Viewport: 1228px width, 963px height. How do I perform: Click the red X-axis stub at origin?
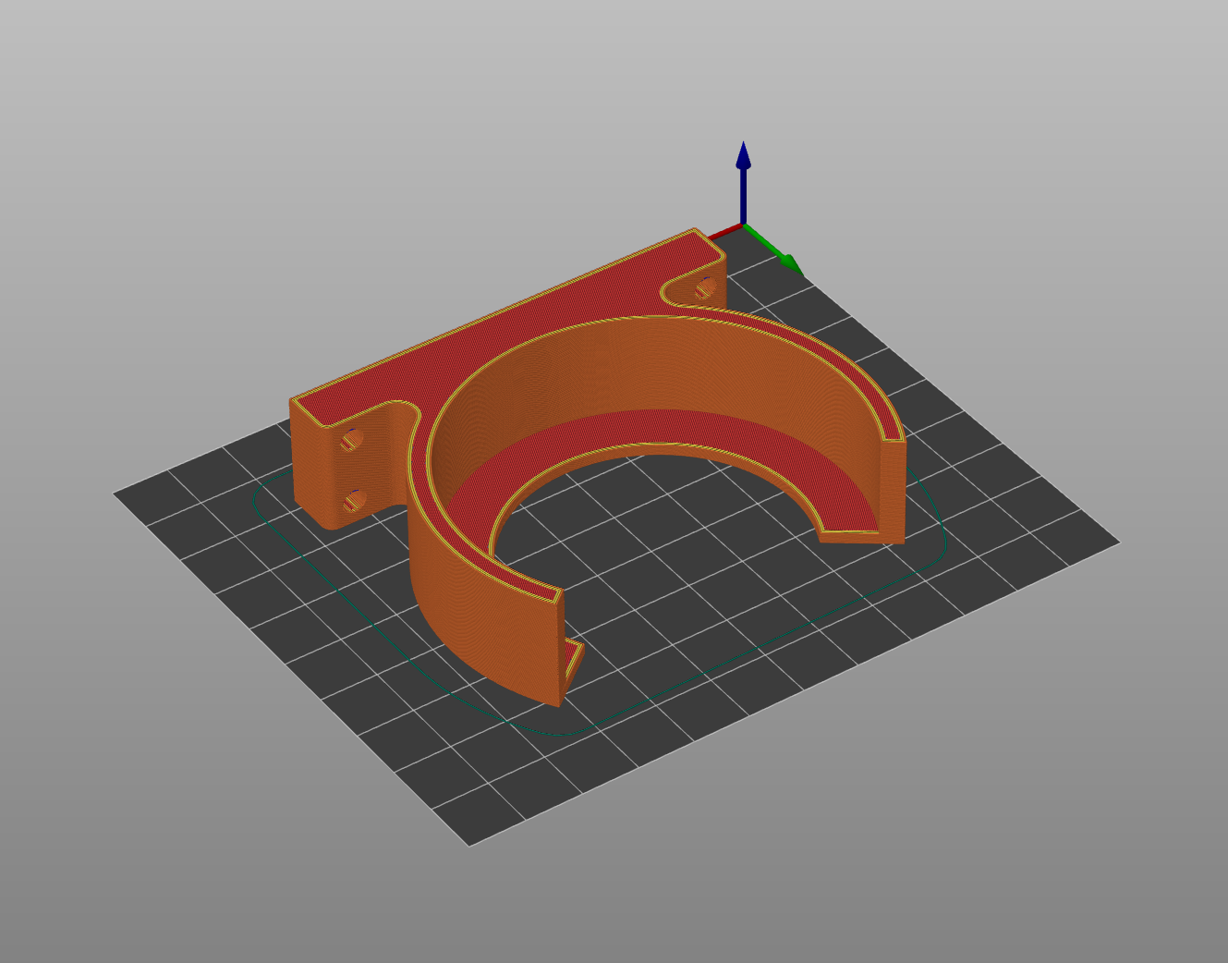725,228
